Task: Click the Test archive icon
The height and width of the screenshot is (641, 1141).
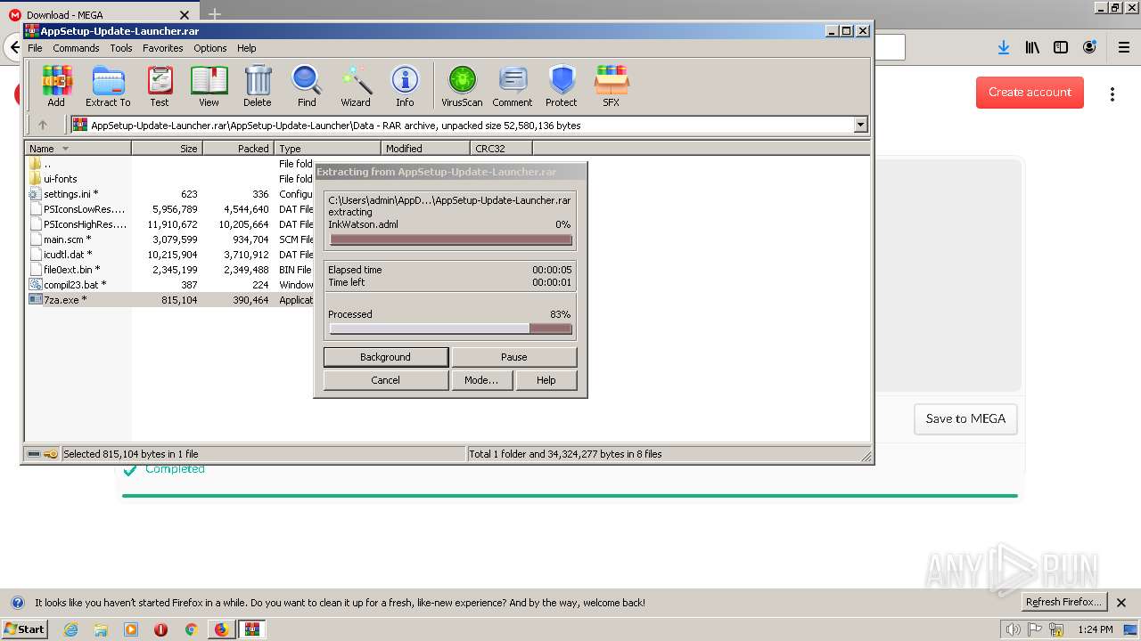Action: 160,86
